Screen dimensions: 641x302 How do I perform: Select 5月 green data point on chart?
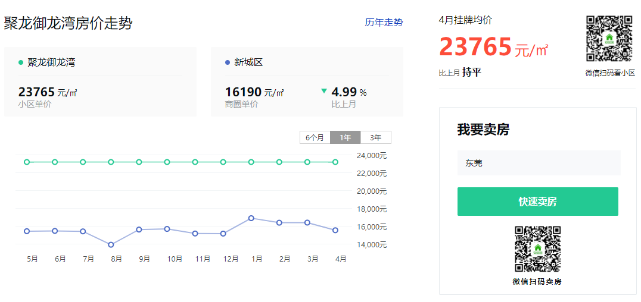tap(27, 162)
